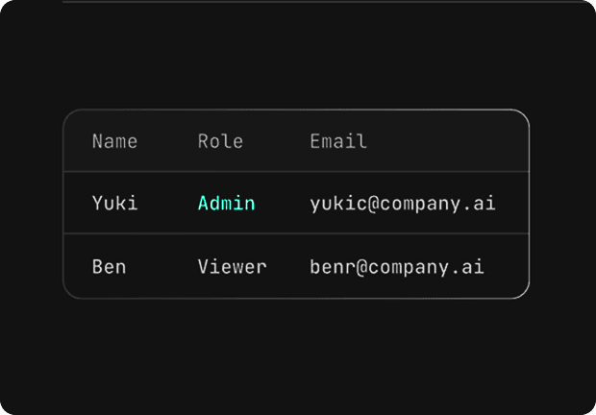Image resolution: width=596 pixels, height=415 pixels.
Task: Click the company.ai domain in Yuki's email
Action: click(x=437, y=205)
